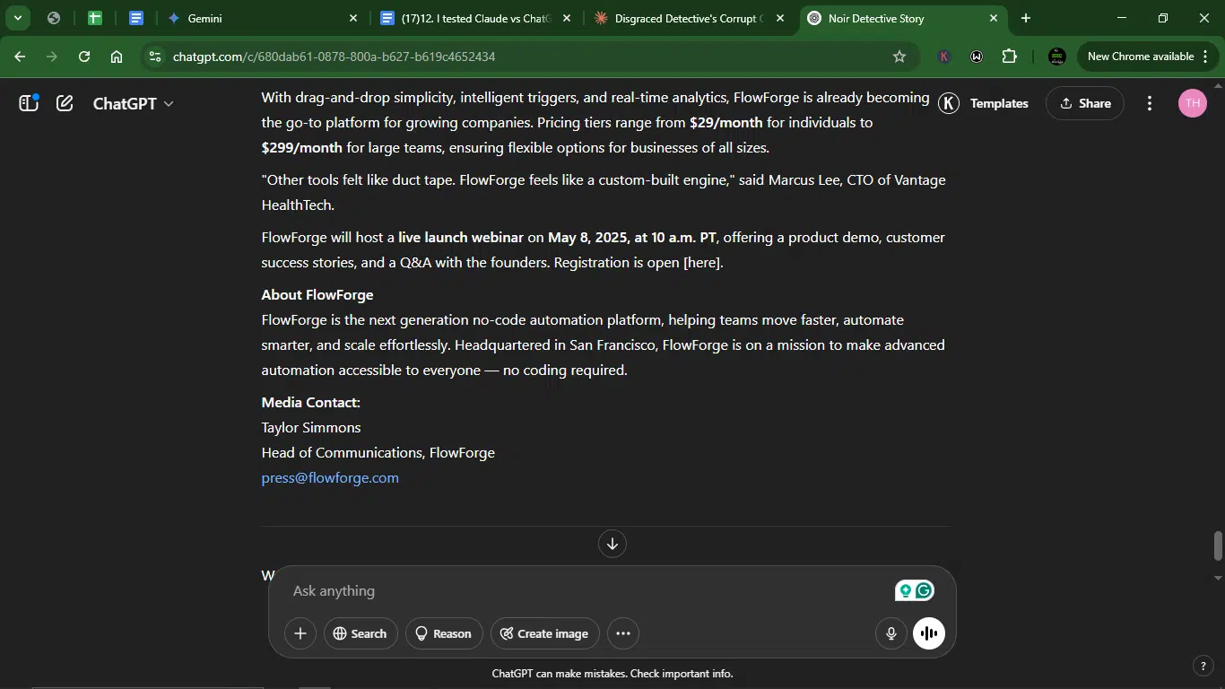Switch to the Disgraced Detective's Corrupt tab

pyautogui.click(x=689, y=18)
